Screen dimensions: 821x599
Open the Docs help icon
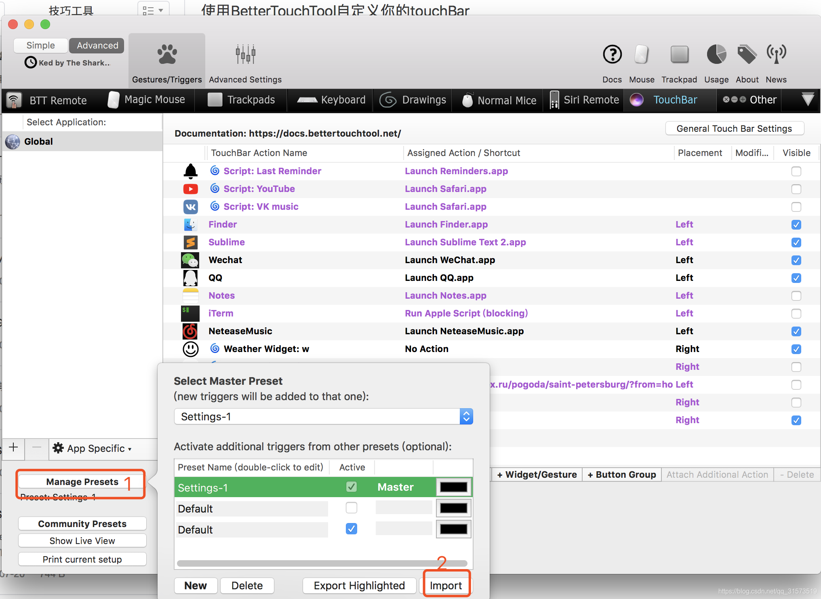coord(612,55)
